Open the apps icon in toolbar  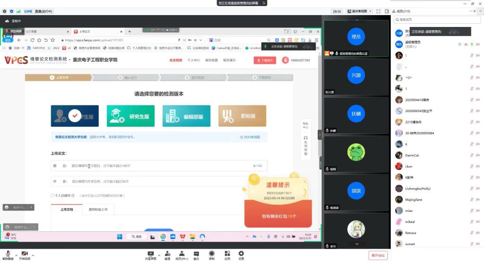click(227, 254)
